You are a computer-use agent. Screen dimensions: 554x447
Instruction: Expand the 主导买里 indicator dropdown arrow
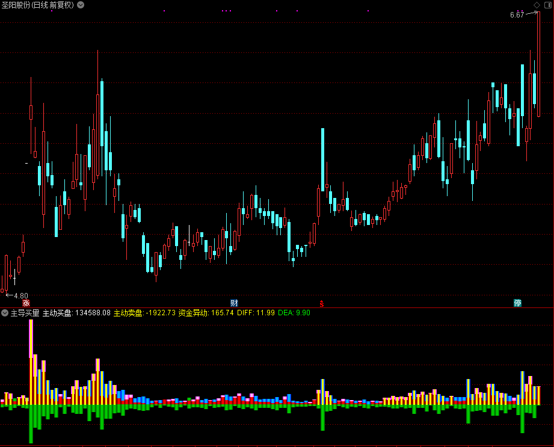coord(5,313)
